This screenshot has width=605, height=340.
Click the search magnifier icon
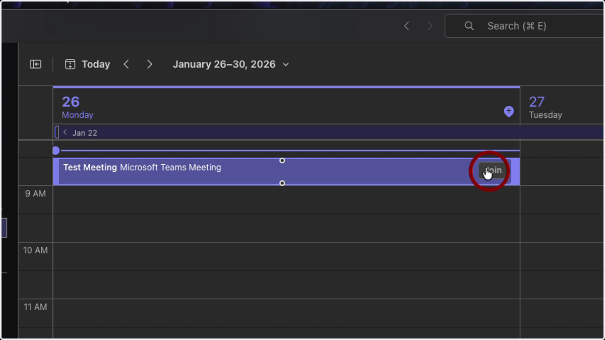pos(469,26)
